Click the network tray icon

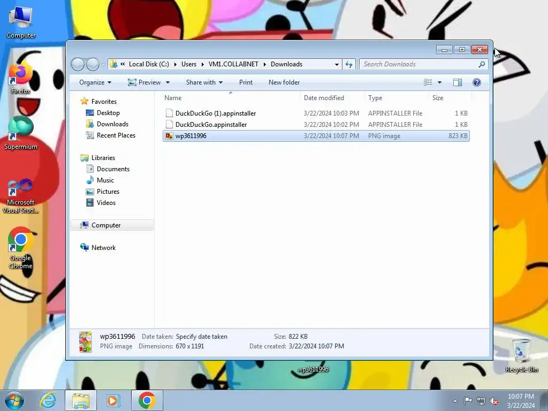(x=481, y=401)
